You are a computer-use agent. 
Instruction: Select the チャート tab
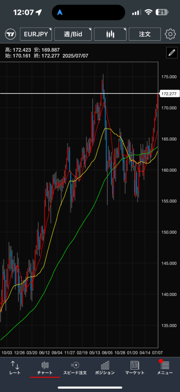point(45,368)
